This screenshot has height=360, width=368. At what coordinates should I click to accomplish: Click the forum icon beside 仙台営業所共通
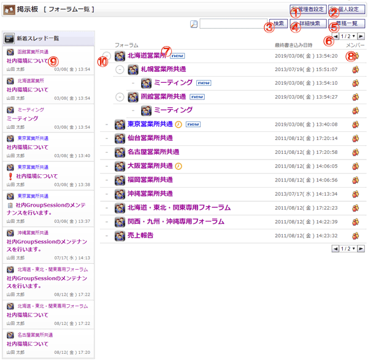coord(120,139)
